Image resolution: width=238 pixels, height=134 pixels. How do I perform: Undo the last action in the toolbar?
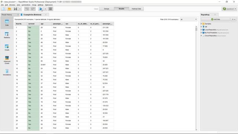pyautogui.click(x=27, y=9)
